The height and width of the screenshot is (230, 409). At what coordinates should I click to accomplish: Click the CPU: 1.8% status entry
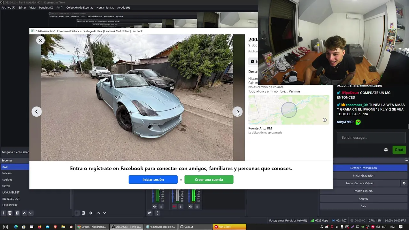[x=375, y=220]
